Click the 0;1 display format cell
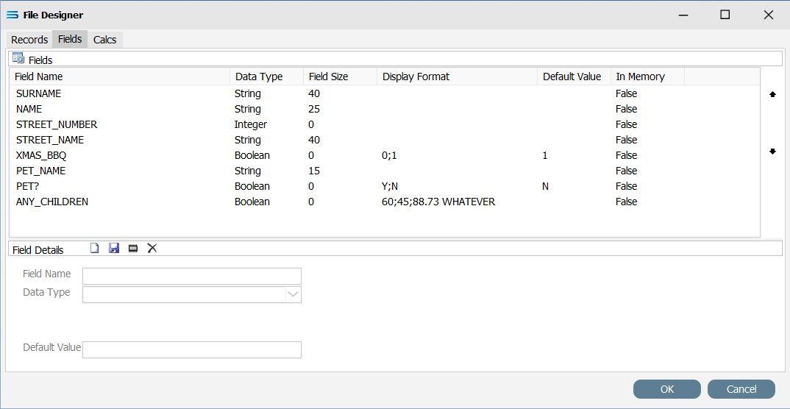Image resolution: width=790 pixels, height=409 pixels. point(390,155)
